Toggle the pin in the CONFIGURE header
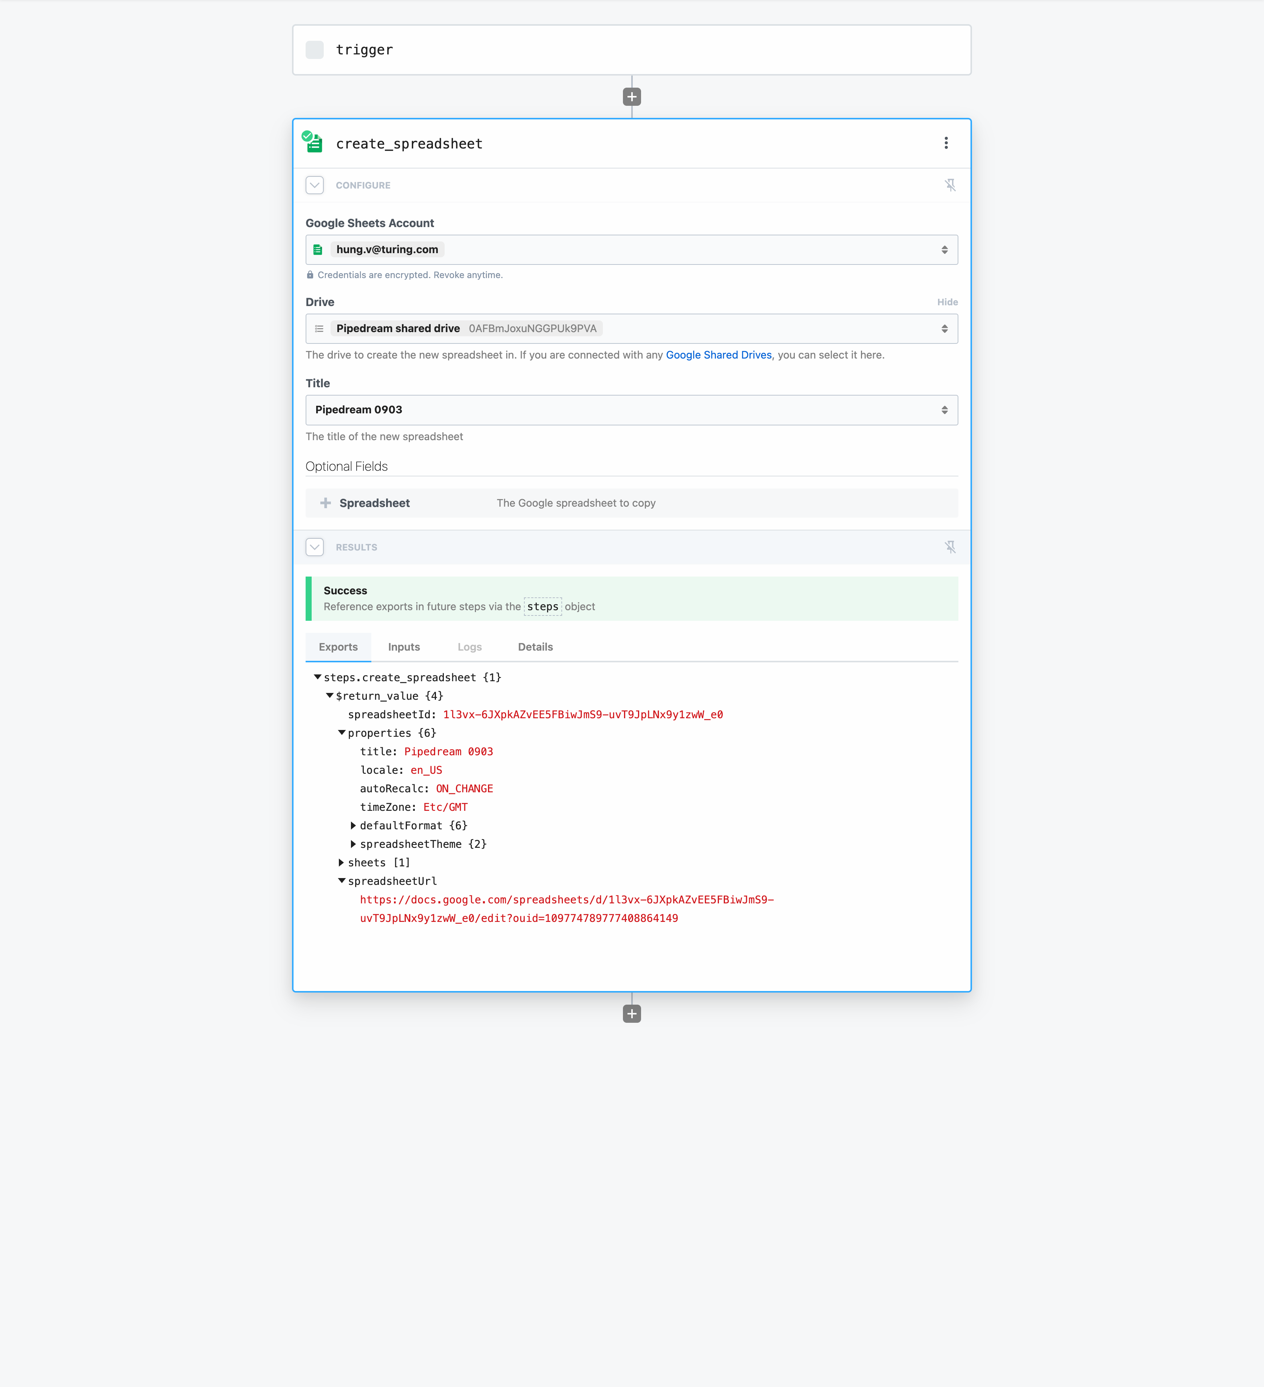This screenshot has width=1264, height=1387. point(951,184)
